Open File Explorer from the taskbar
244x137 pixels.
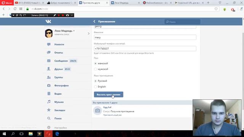[x=30, y=134]
